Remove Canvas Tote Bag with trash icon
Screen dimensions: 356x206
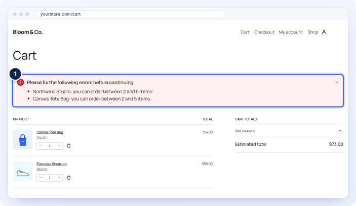coord(69,146)
